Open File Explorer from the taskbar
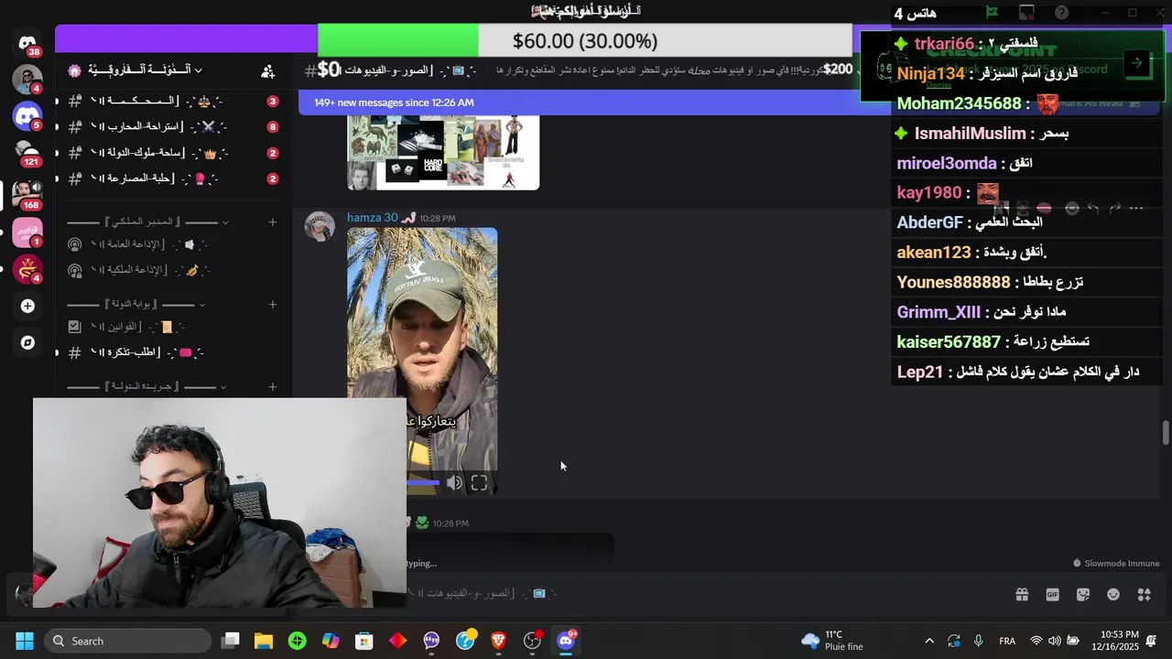Image resolution: width=1172 pixels, height=659 pixels. click(264, 641)
